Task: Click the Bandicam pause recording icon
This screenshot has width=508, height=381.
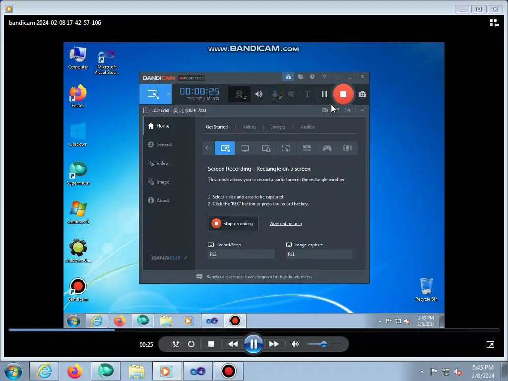Action: coord(324,94)
